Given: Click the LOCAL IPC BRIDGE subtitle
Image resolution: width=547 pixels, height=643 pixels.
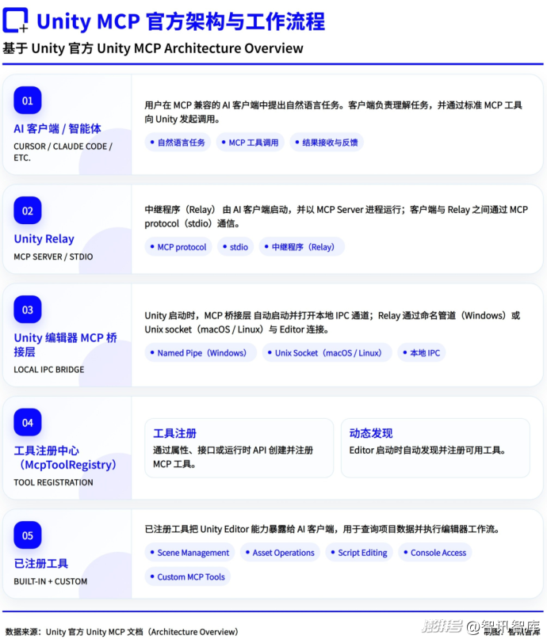Looking at the screenshot, I should [49, 369].
